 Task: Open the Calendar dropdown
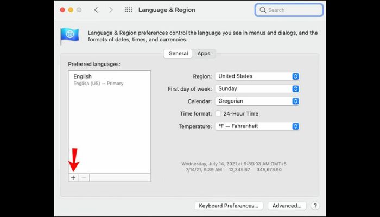click(257, 101)
